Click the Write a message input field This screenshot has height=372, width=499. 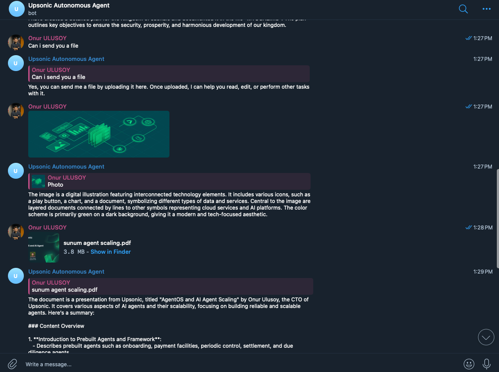[x=242, y=364]
